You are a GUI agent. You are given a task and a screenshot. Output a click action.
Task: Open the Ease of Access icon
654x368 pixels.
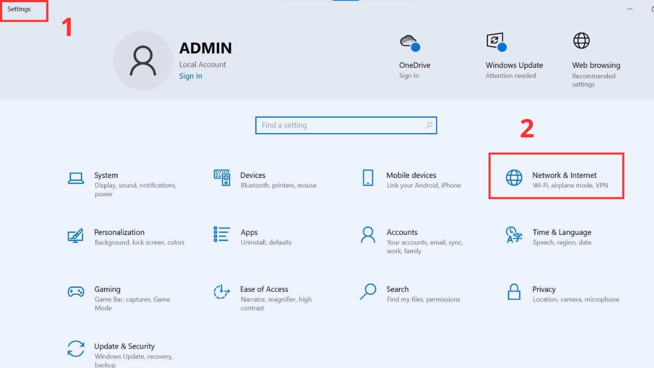tap(222, 292)
